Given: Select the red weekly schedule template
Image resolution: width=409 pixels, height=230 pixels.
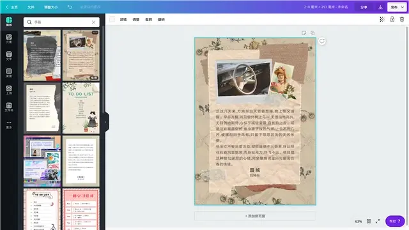Looking at the screenshot, I should click(81, 210).
